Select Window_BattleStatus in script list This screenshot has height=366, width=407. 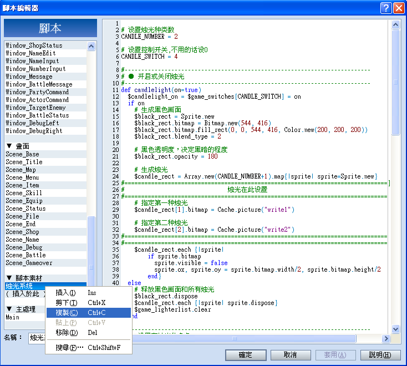(x=45, y=115)
